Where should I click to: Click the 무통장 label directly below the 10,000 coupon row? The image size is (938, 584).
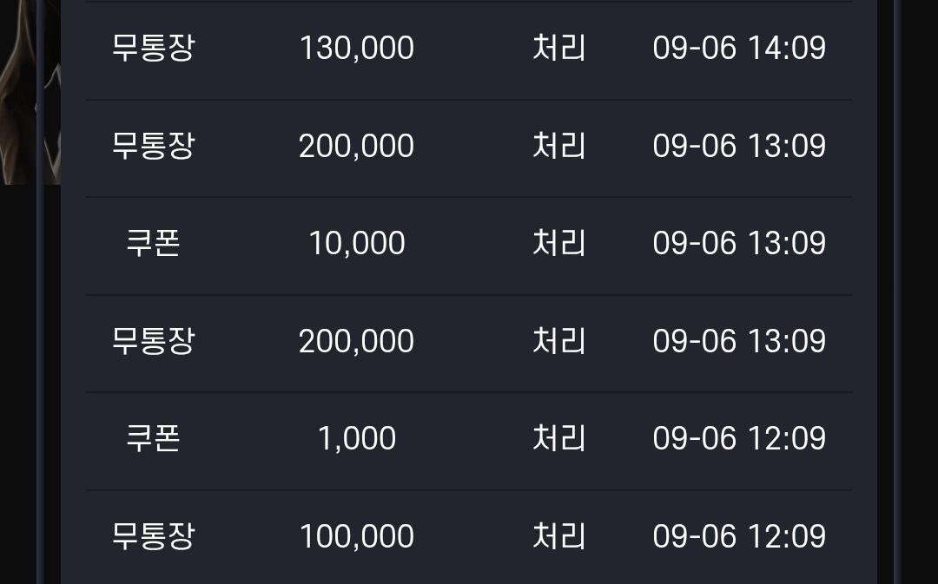[x=153, y=341]
